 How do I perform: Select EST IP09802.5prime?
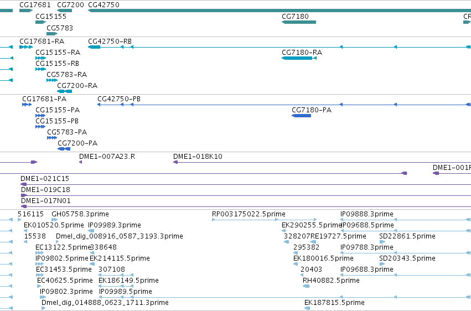click(x=40, y=264)
